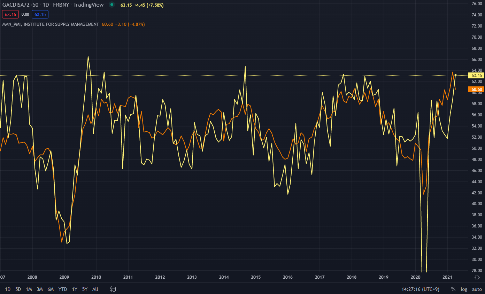Open chart settings gear icon
This screenshot has width=485, height=294.
click(x=477, y=277)
